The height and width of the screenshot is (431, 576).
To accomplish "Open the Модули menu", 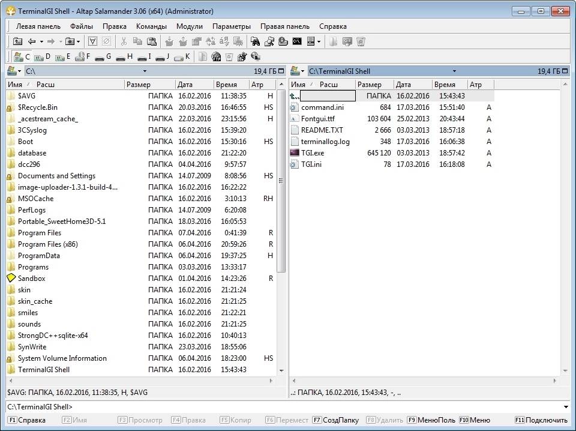I will [x=190, y=26].
